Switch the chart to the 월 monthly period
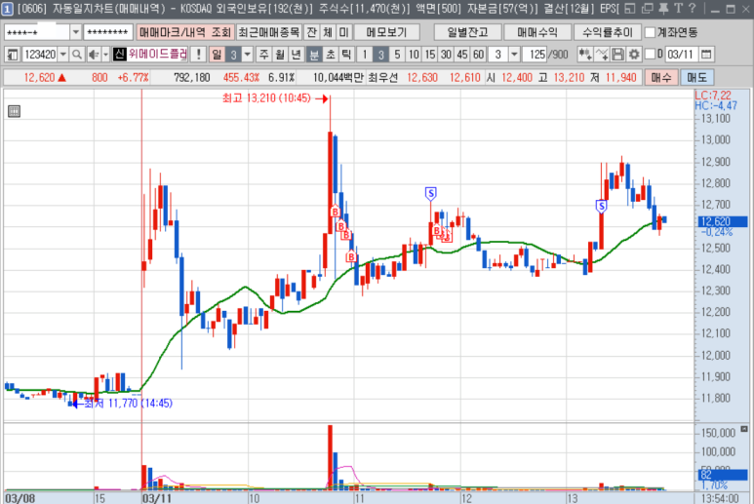This screenshot has width=754, height=504. pyautogui.click(x=280, y=55)
